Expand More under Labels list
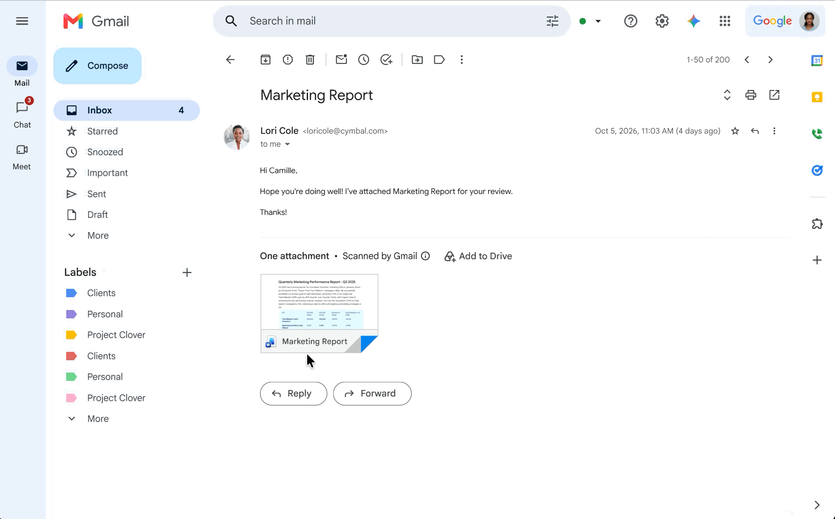The height and width of the screenshot is (519, 835). pyautogui.click(x=98, y=419)
